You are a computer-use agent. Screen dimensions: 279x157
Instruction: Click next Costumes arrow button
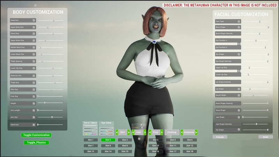(196, 133)
